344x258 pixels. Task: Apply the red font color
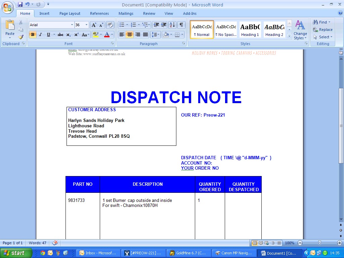click(107, 35)
